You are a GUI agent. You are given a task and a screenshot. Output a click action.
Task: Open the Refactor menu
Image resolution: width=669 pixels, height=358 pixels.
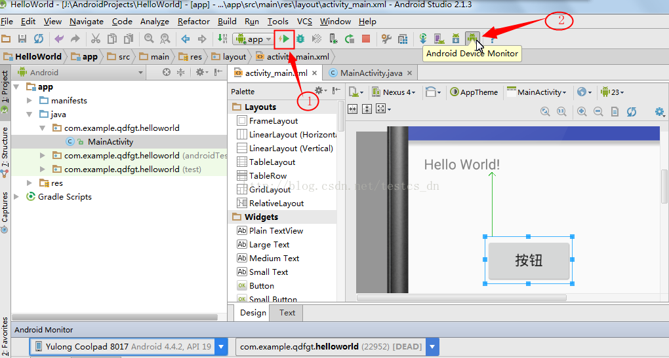click(x=193, y=22)
